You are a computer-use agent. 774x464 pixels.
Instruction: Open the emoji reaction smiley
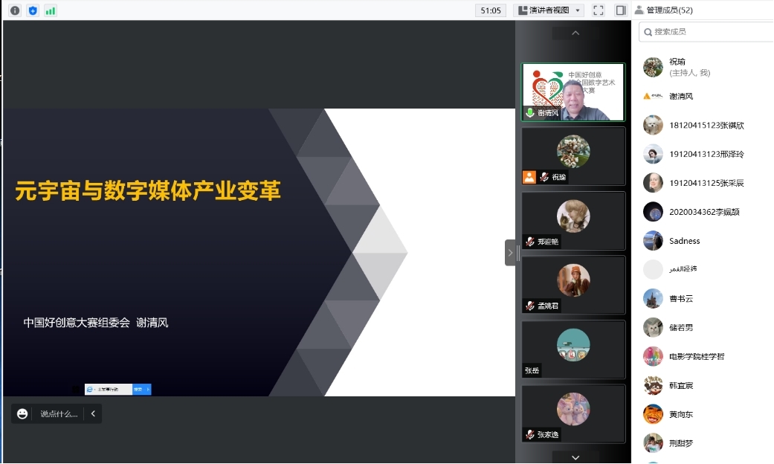22,414
